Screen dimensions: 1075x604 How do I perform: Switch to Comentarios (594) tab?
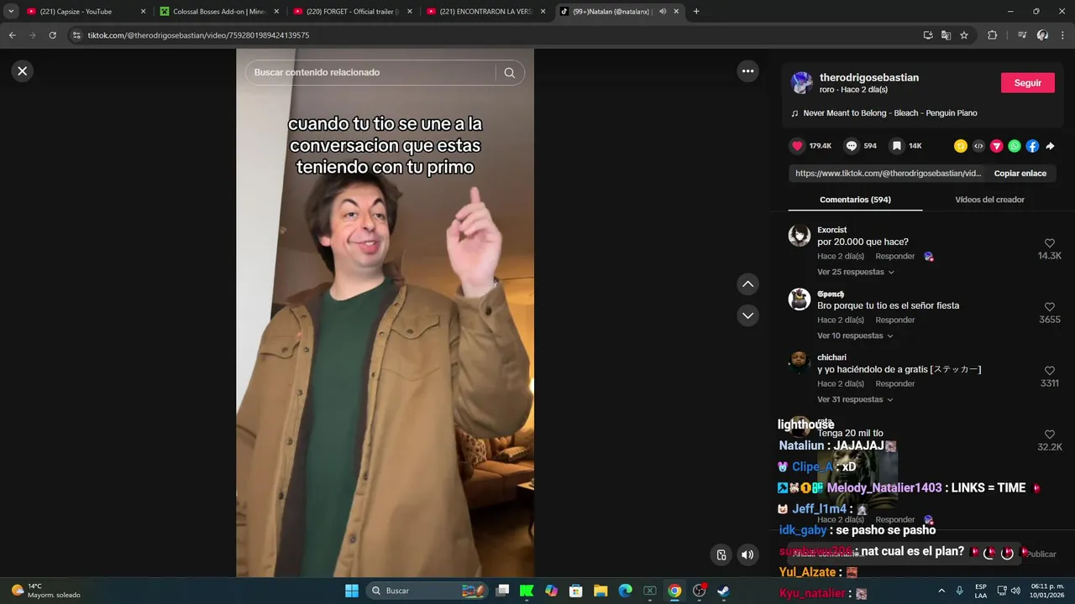pos(855,200)
